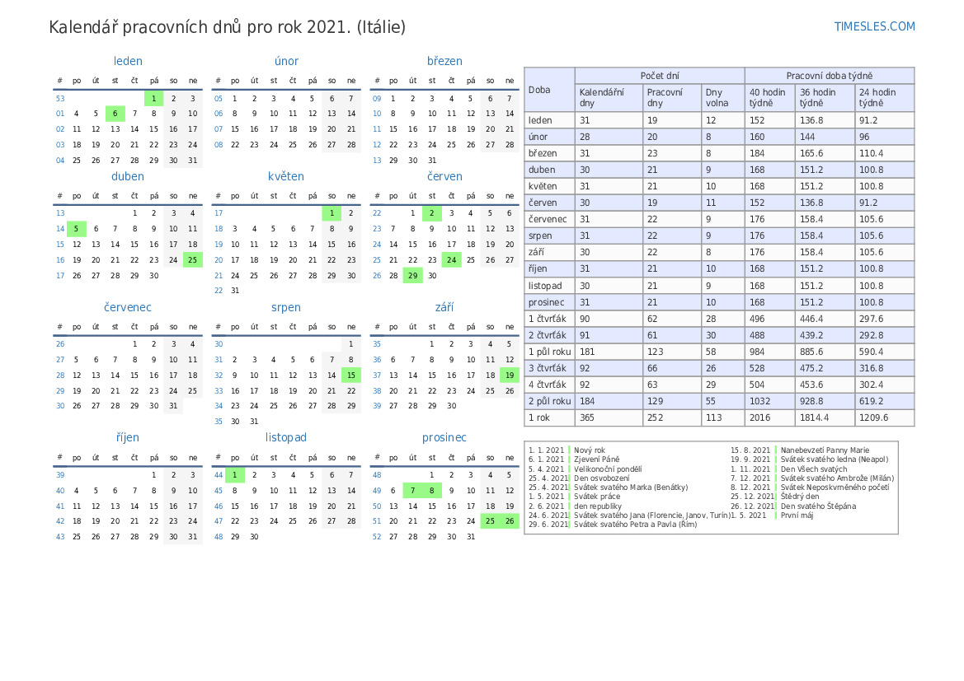Select the 'únor' month heading above calendar grid
The width and height of the screenshot is (964, 681).
point(286,62)
